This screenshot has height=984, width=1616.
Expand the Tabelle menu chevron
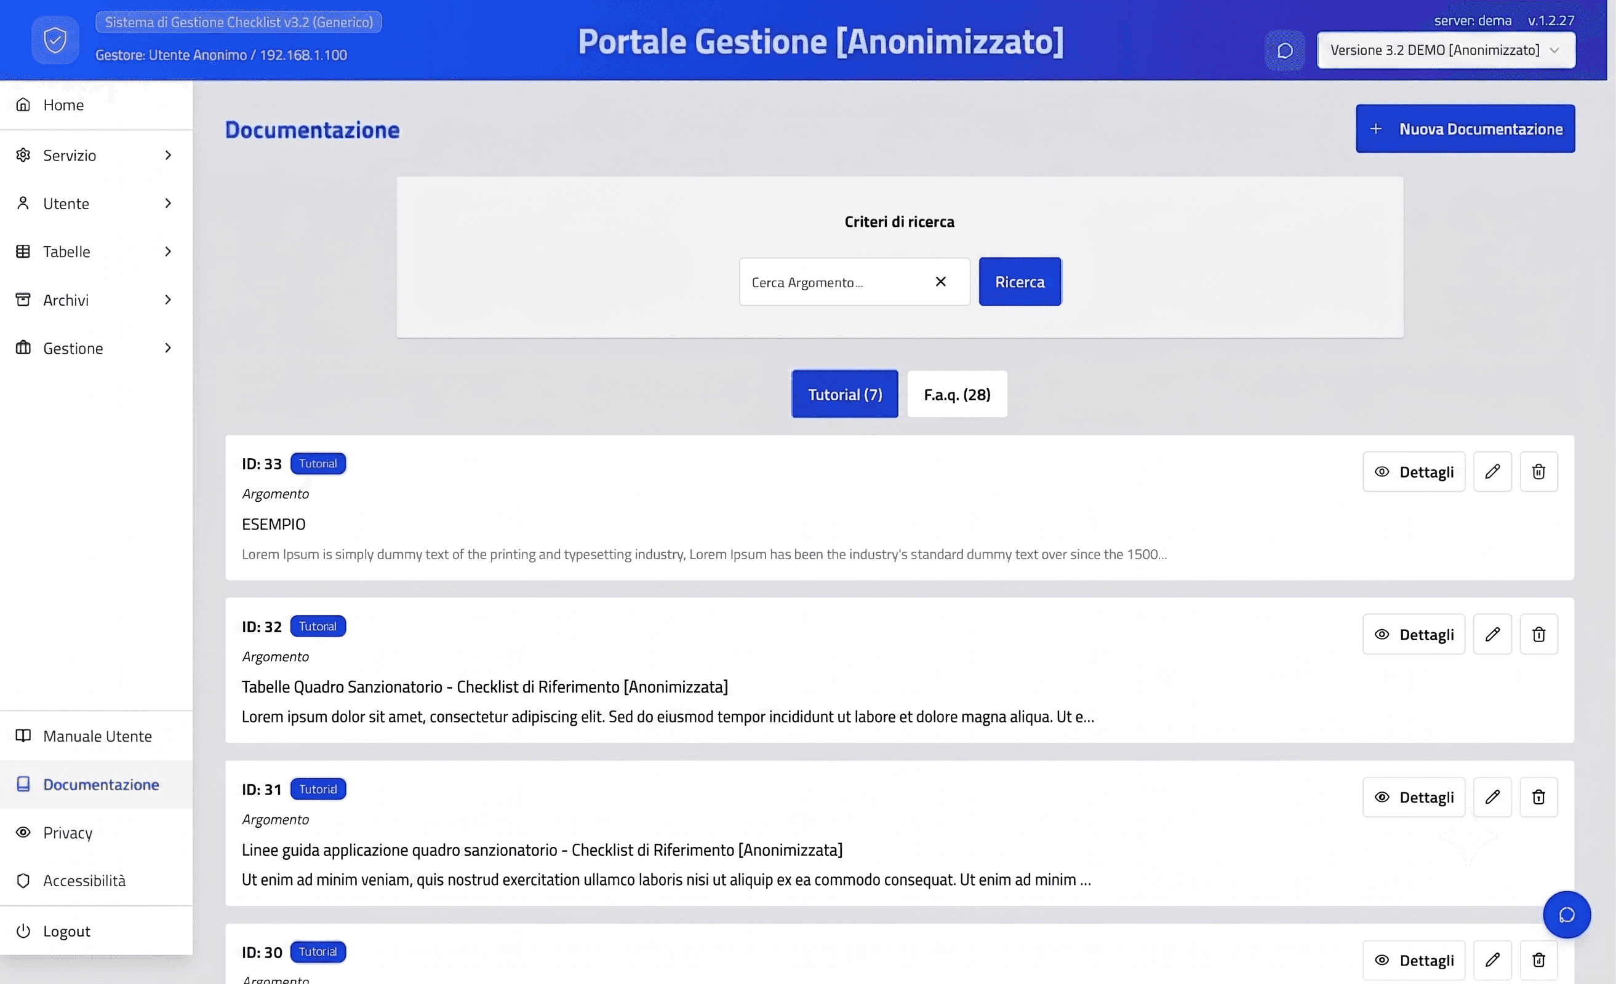(x=168, y=252)
